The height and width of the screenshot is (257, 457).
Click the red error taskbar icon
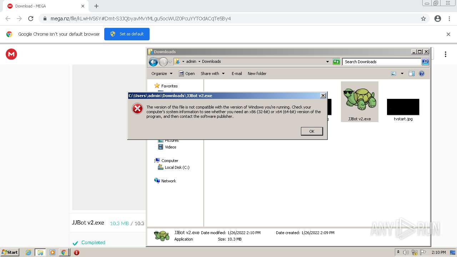click(x=76, y=252)
